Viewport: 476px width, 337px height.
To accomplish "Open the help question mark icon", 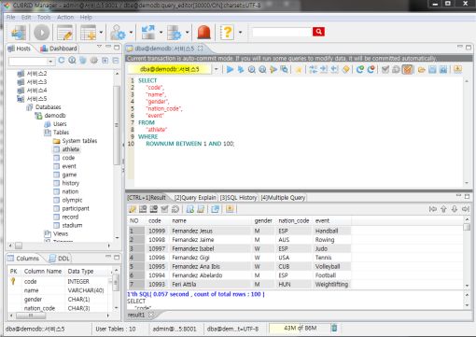I will point(227,33).
